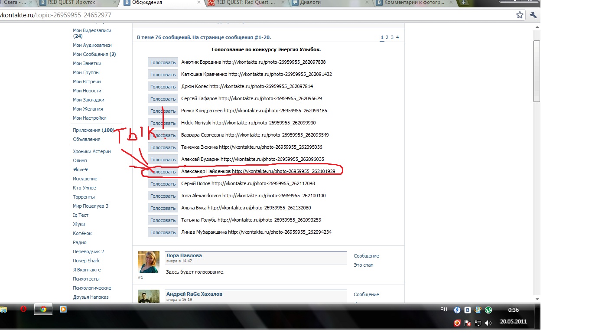Image resolution: width=592 pixels, height=333 pixels.
Task: Vote for Irina Alexandrovna
Action: tap(163, 196)
